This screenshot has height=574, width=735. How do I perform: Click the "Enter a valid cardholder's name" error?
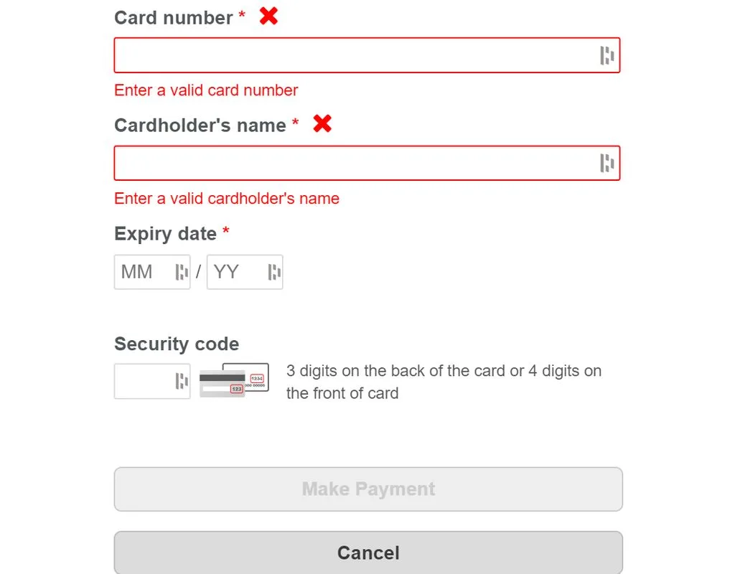click(227, 199)
